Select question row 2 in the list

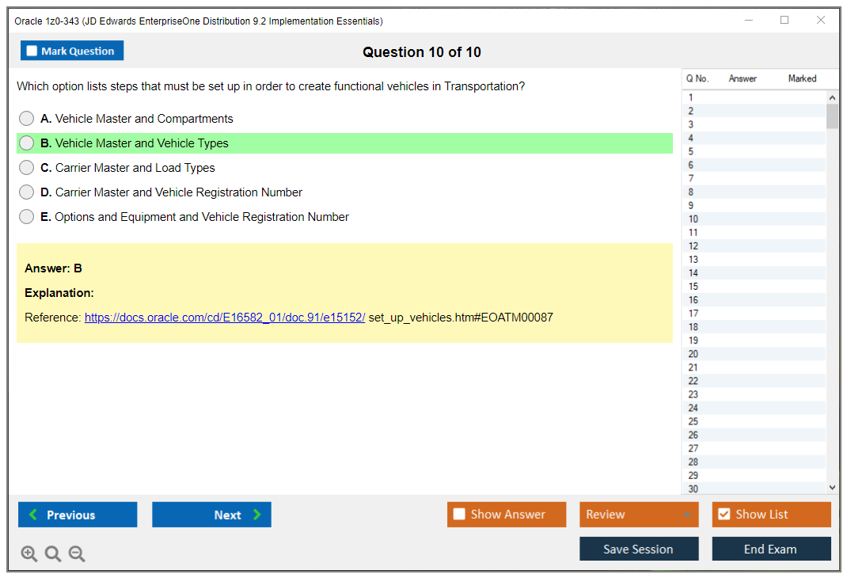754,112
